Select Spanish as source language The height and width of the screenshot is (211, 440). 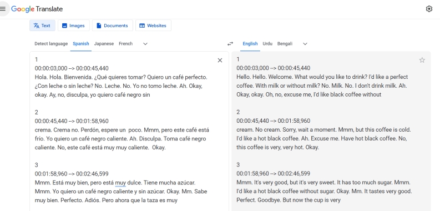[81, 43]
